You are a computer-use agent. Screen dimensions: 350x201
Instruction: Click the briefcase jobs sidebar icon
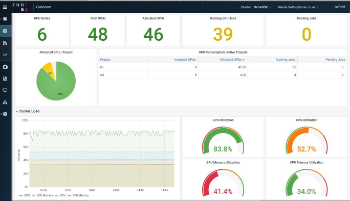5,67
